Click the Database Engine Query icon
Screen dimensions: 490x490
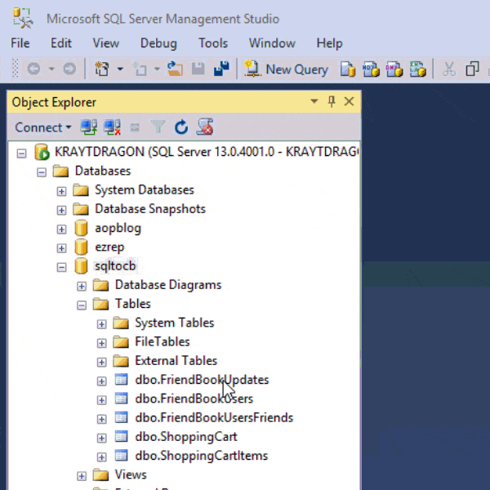pyautogui.click(x=348, y=69)
